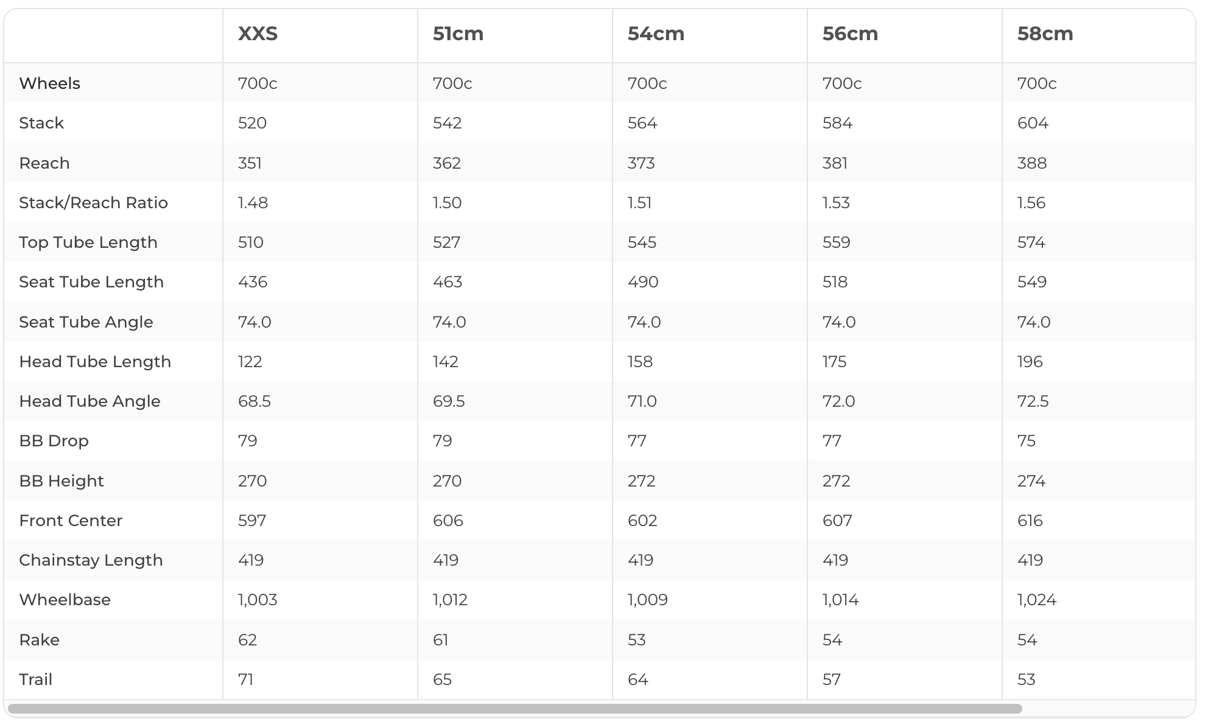Click the Stack row label
Screen dimensions: 1208x727
(41, 123)
